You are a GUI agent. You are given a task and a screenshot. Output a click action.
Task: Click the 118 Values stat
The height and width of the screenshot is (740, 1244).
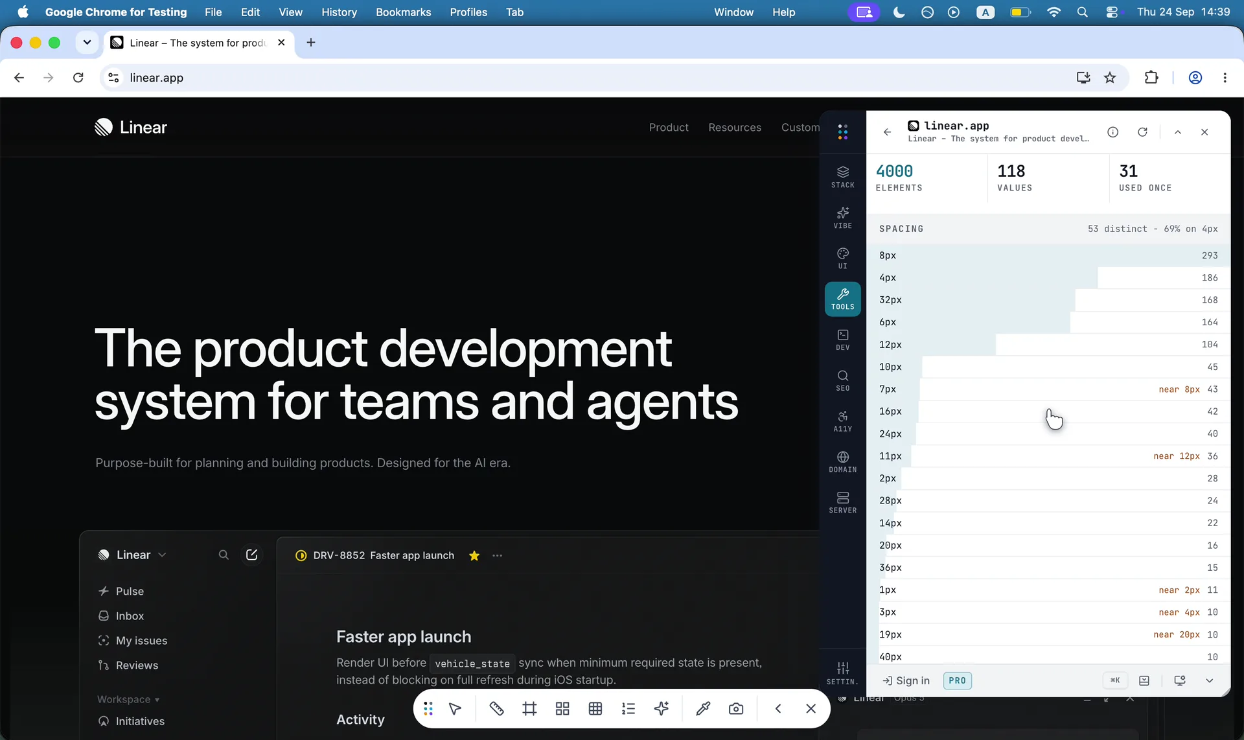[1048, 178]
